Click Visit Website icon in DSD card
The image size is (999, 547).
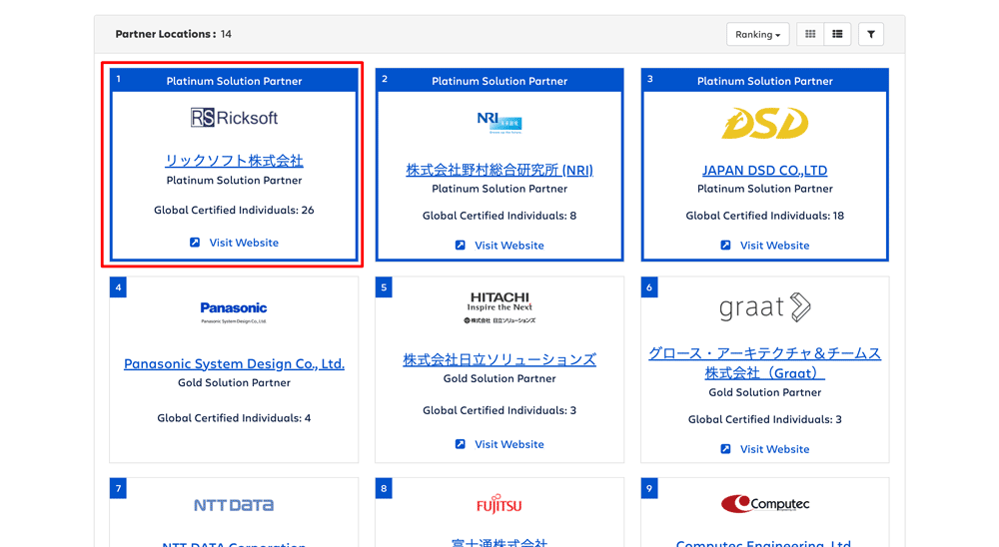pyautogui.click(x=725, y=246)
